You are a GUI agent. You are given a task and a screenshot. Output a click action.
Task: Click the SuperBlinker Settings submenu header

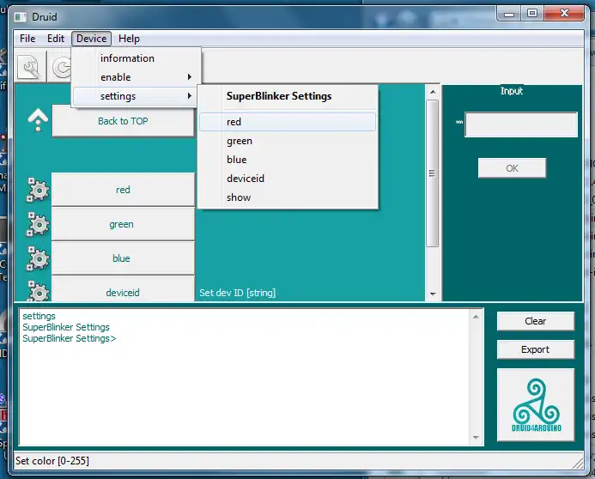(279, 96)
